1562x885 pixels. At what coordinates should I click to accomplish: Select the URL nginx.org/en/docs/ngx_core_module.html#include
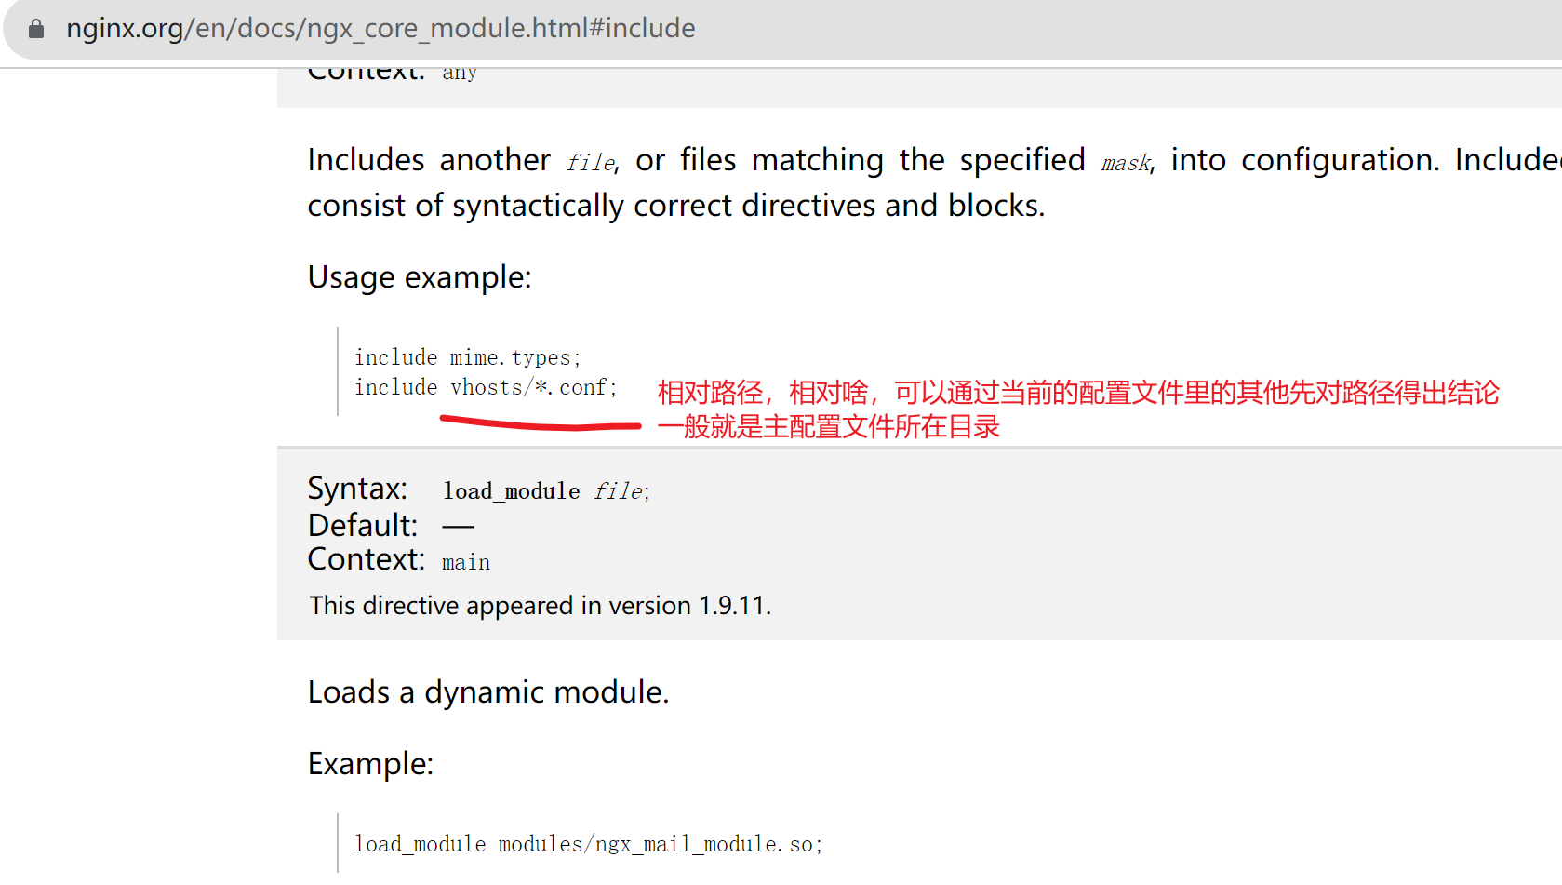[380, 28]
